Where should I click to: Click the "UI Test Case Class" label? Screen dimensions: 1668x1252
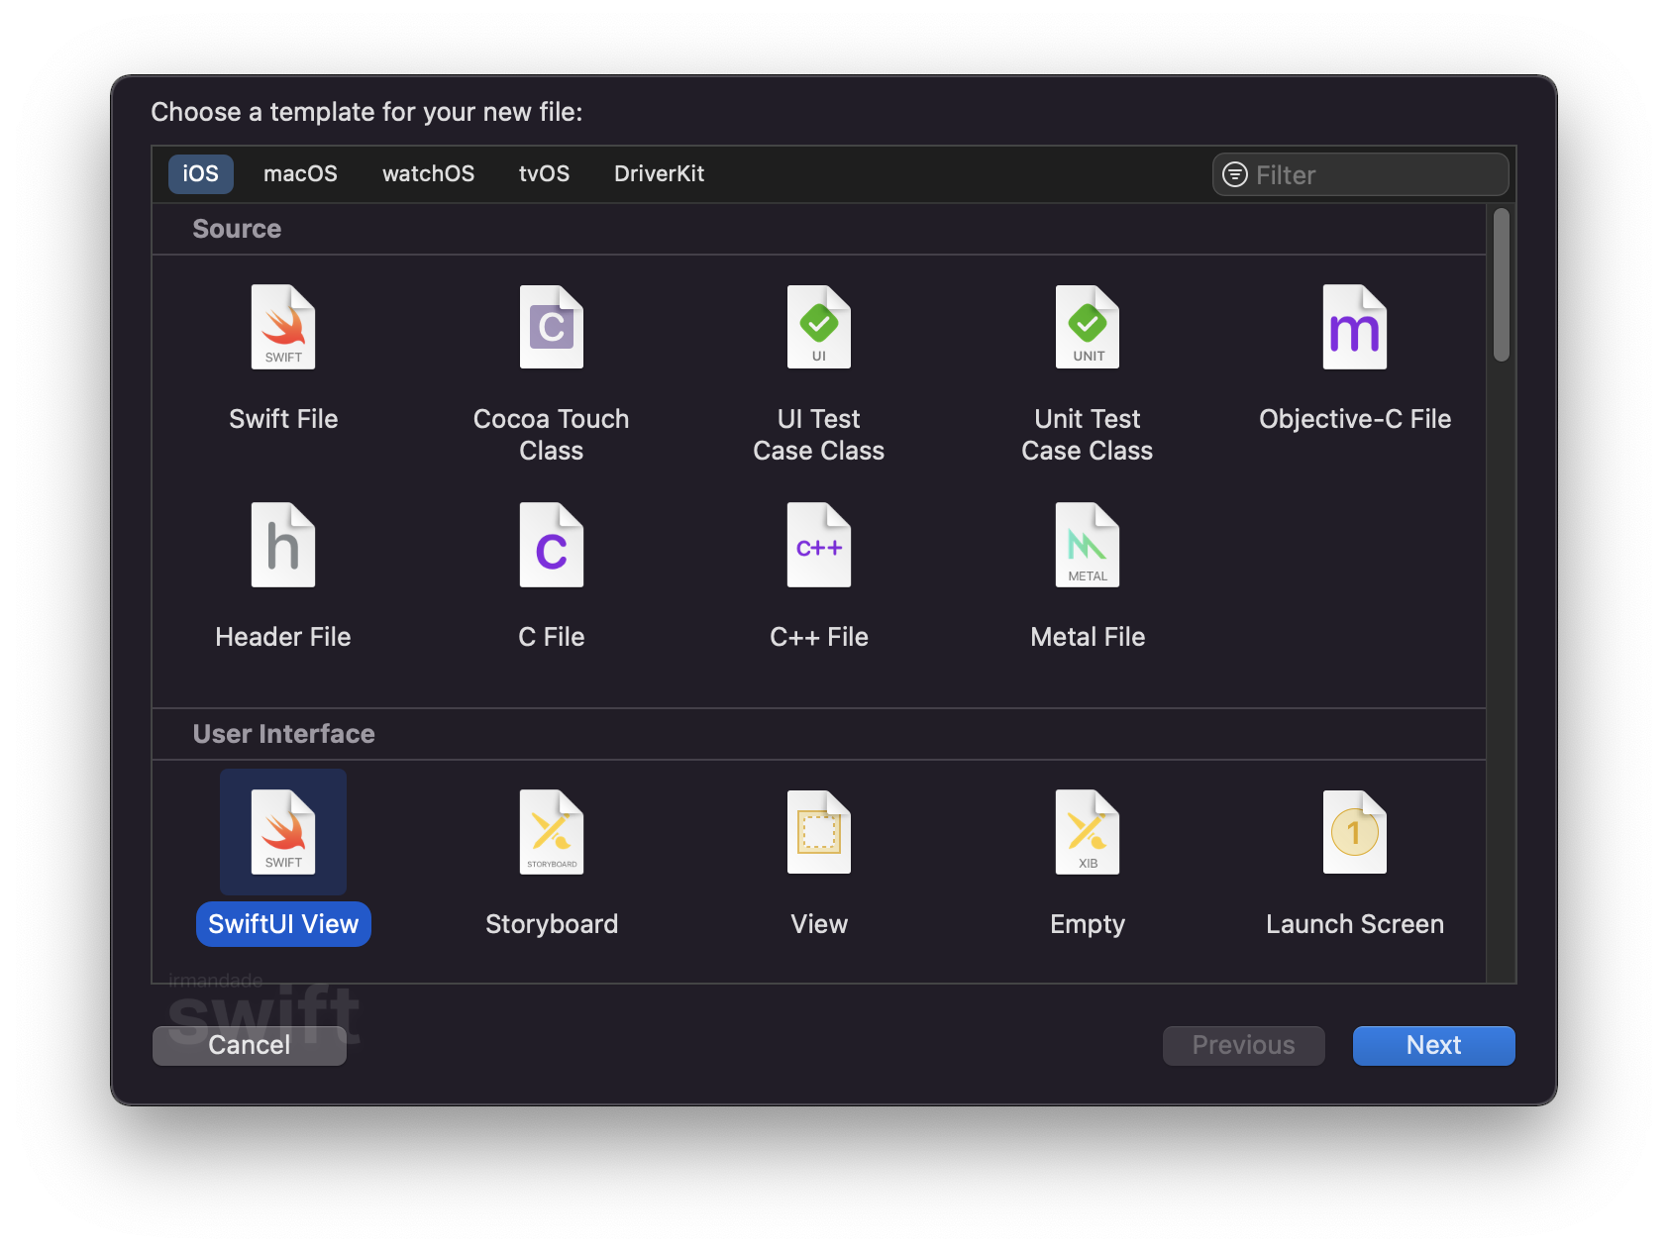(x=819, y=435)
